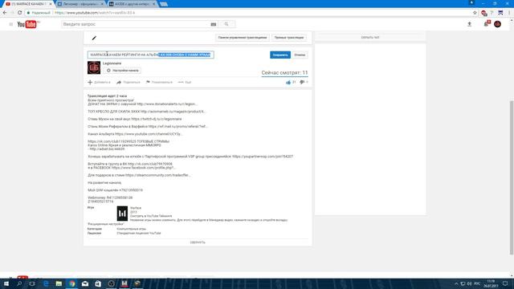
Task: Cancel the title editing
Action: click(x=300, y=55)
